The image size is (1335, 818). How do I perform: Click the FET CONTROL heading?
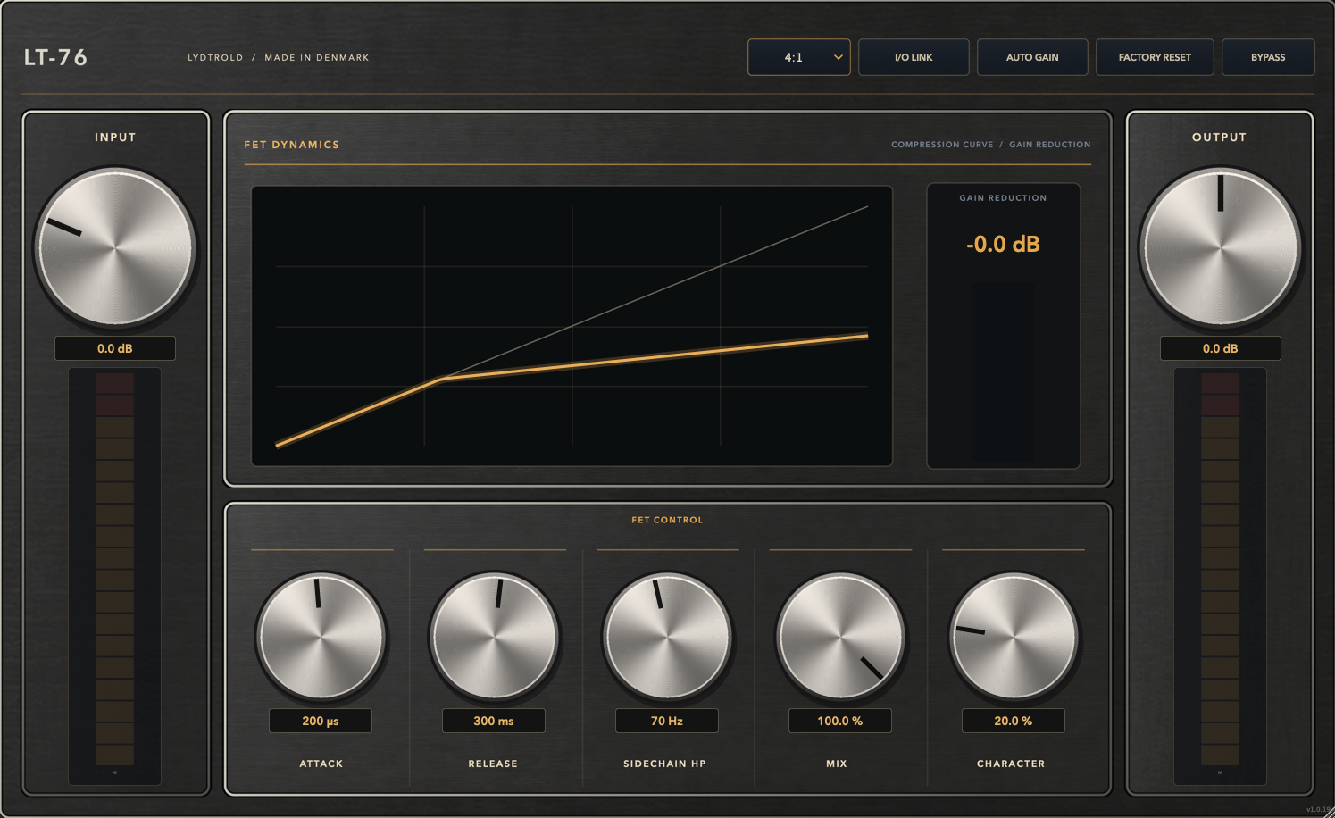(x=667, y=520)
